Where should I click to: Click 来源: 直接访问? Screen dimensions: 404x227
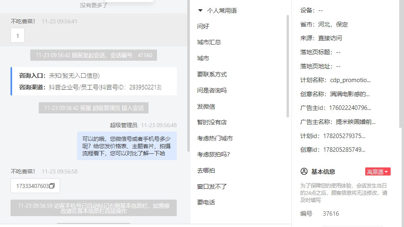[321, 38]
